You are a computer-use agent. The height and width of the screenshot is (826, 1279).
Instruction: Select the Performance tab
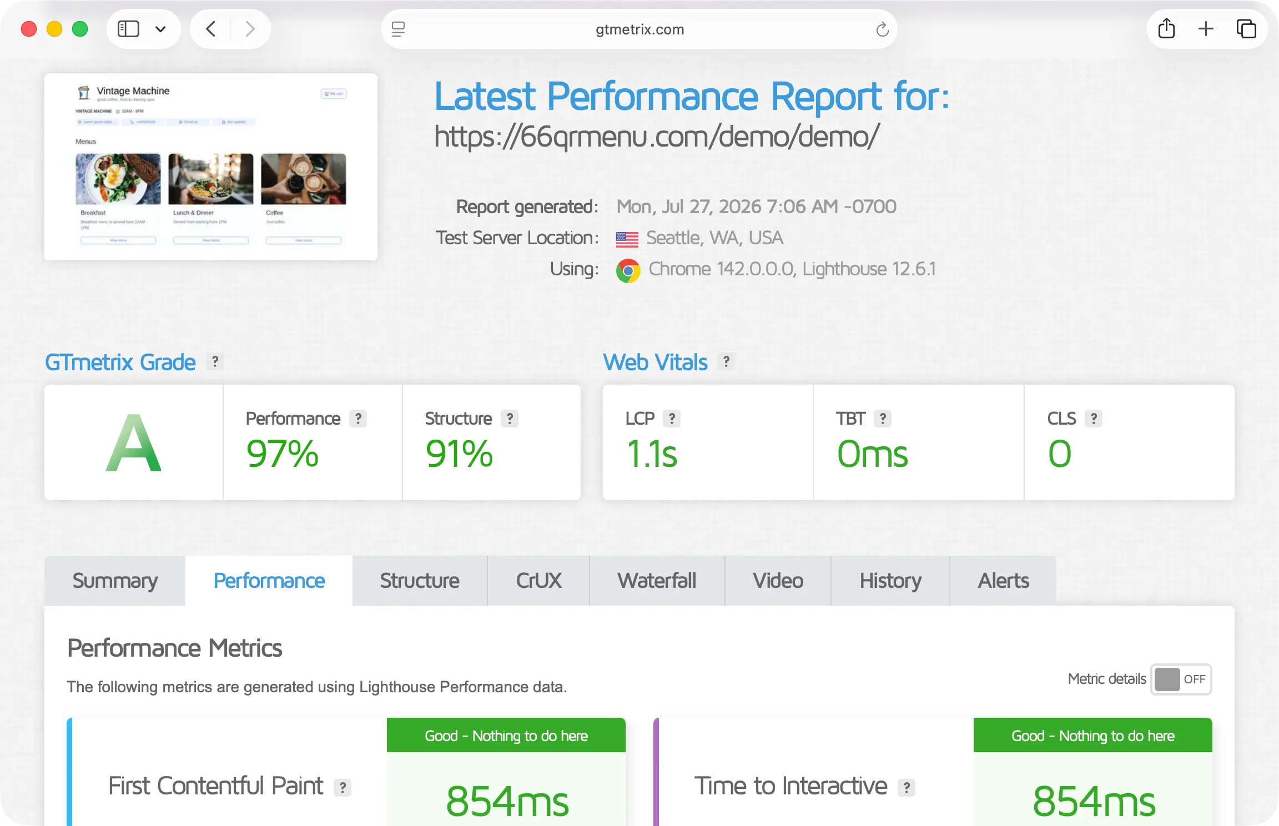tap(269, 581)
